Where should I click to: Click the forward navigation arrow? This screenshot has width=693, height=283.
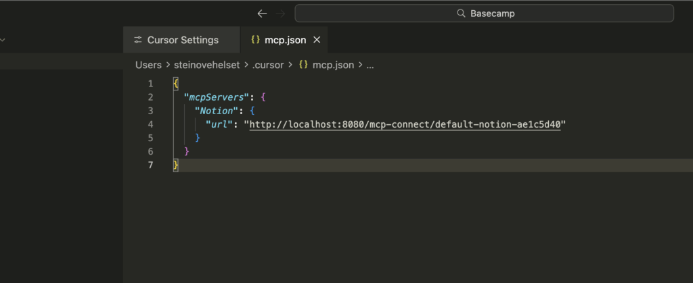point(282,14)
